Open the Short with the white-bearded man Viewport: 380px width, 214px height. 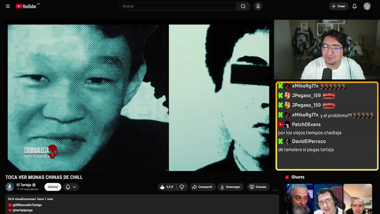coord(299,199)
